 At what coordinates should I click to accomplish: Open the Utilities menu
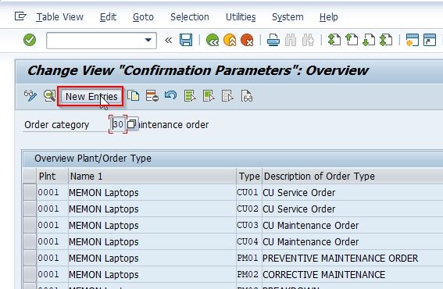(x=241, y=17)
